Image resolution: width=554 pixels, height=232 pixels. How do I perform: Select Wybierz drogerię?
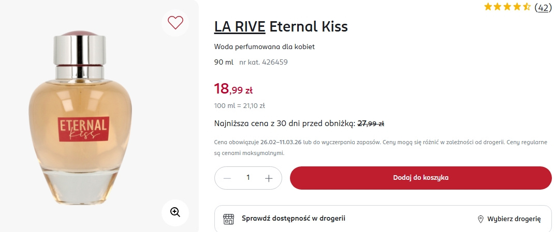tap(514, 219)
